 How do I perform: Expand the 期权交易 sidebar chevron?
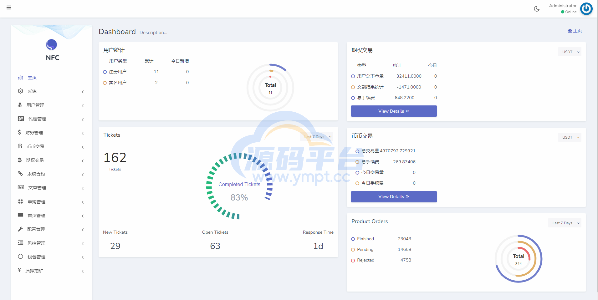(83, 161)
